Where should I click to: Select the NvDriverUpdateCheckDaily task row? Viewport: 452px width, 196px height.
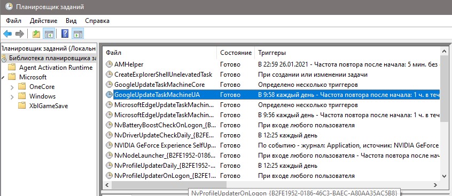tap(165, 135)
